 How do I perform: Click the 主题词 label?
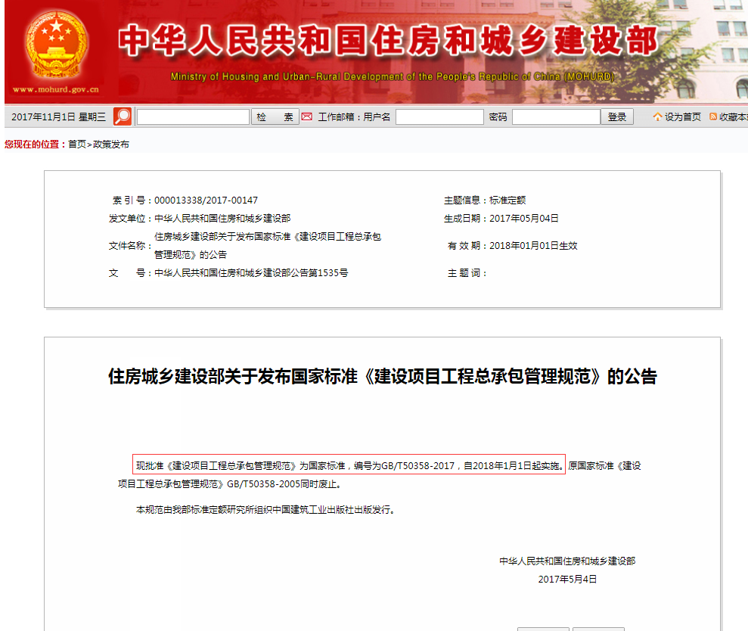click(x=467, y=272)
